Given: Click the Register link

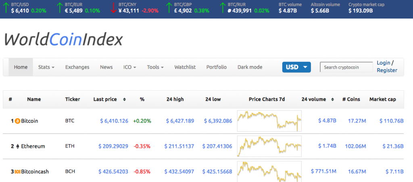Looking at the screenshot, I should (x=387, y=70).
